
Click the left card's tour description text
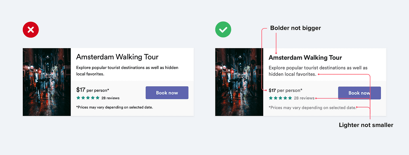[127, 71]
